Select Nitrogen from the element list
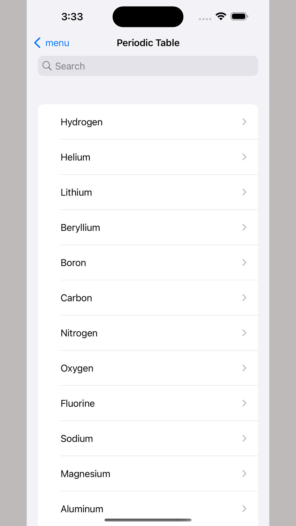The image size is (296, 526). point(148,333)
